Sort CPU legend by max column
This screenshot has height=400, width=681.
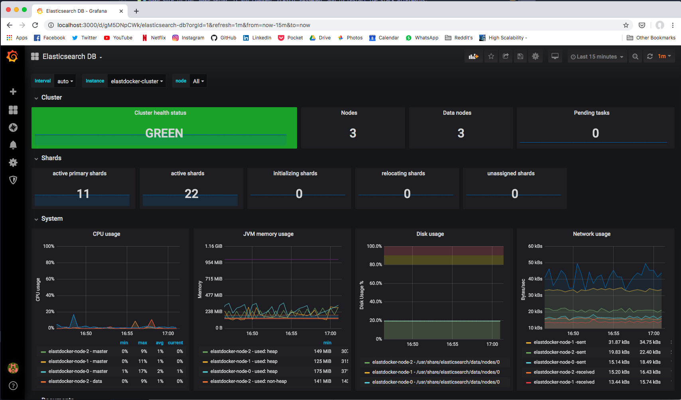[x=142, y=343]
